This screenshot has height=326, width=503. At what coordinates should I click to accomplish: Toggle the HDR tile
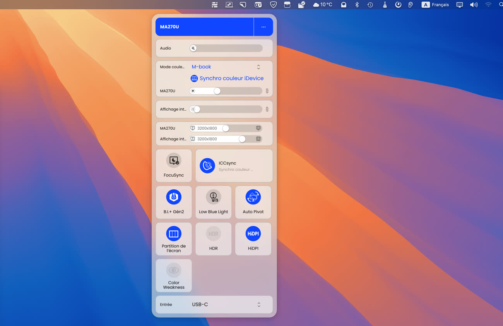click(x=214, y=239)
